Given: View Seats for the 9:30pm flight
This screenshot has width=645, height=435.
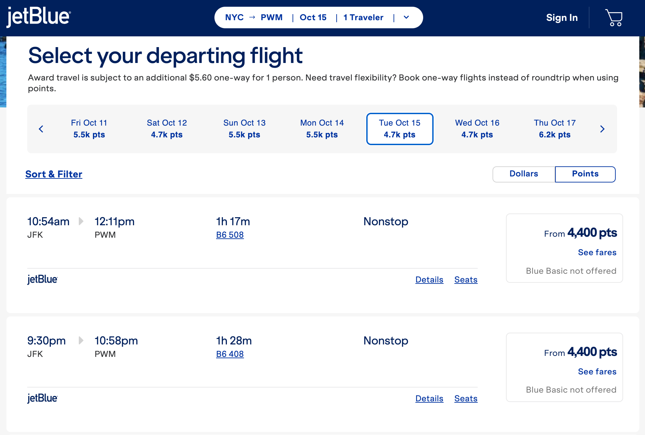Looking at the screenshot, I should click(466, 399).
